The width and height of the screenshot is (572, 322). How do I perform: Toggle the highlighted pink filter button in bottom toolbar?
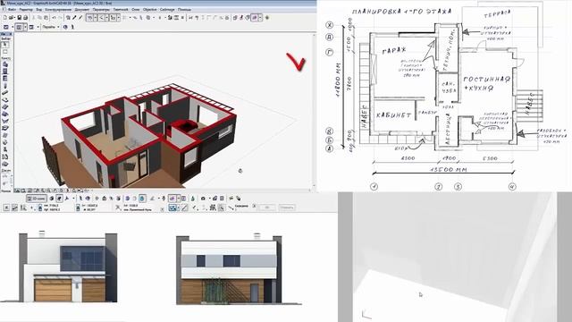(172, 199)
